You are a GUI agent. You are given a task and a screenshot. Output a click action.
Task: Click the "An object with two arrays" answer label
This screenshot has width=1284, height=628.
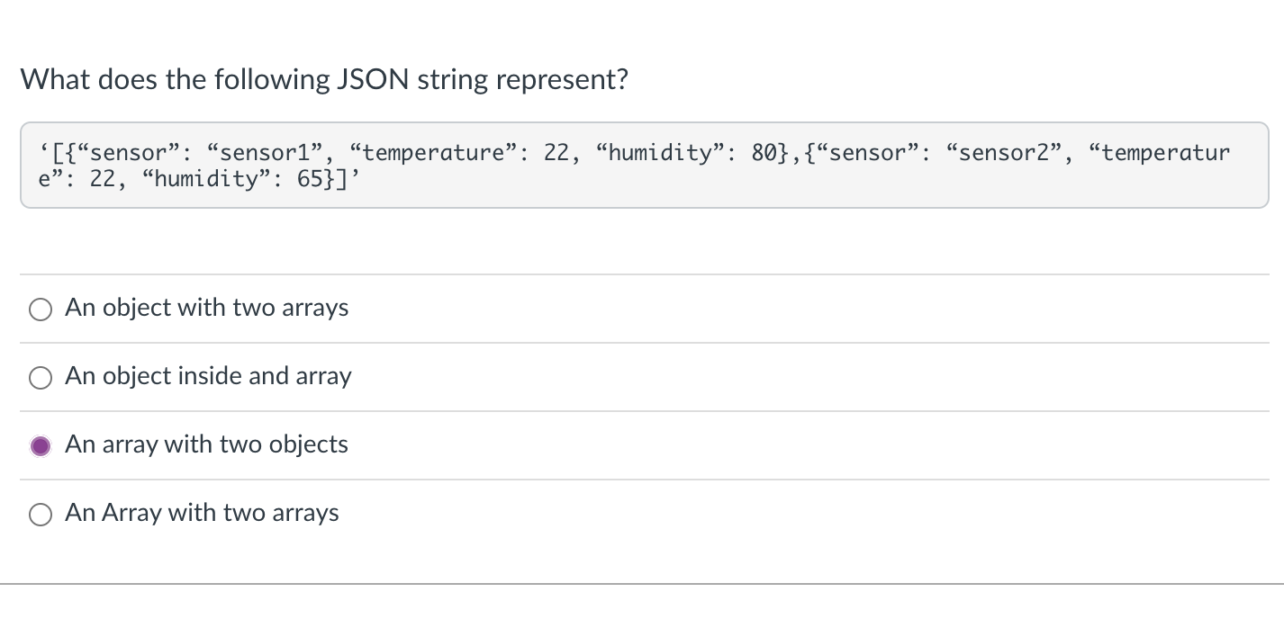206,308
